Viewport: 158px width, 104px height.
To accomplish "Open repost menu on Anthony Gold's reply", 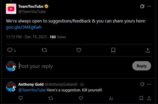I will [x=51, y=98].
